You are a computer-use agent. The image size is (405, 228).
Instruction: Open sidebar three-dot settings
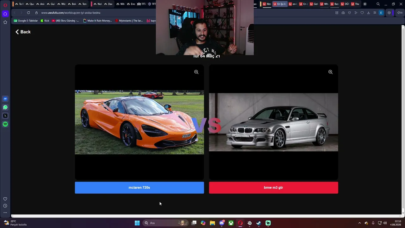point(5,213)
